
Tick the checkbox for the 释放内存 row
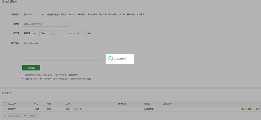tap(4, 109)
